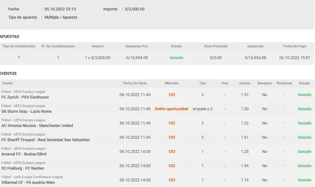Click the Mercado column header

[172, 83]
